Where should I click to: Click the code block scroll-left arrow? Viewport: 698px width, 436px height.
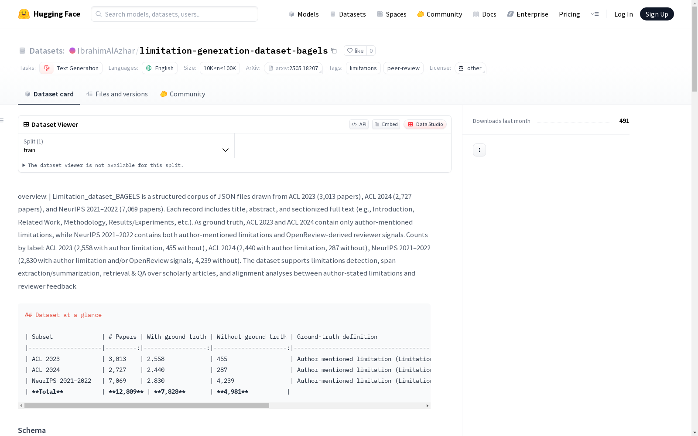tap(21, 405)
